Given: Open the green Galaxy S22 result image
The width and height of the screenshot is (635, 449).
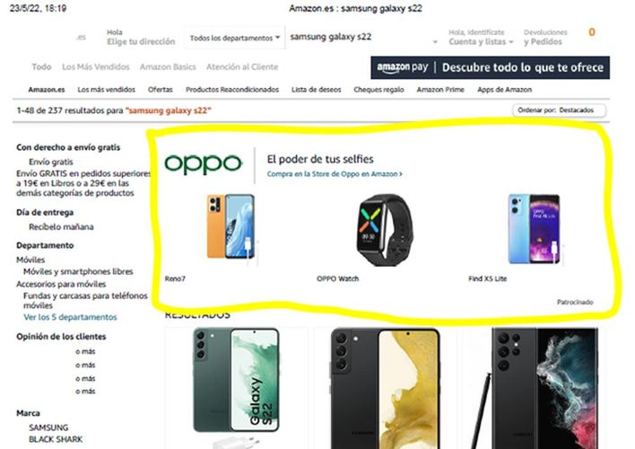Looking at the screenshot, I should tap(237, 380).
